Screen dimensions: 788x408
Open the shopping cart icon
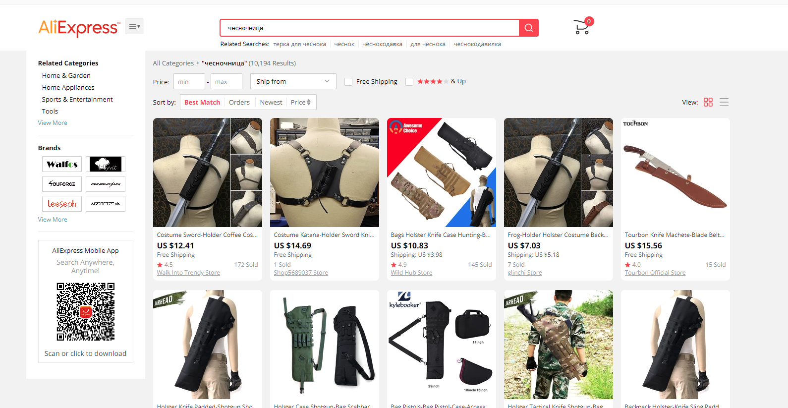(x=582, y=27)
